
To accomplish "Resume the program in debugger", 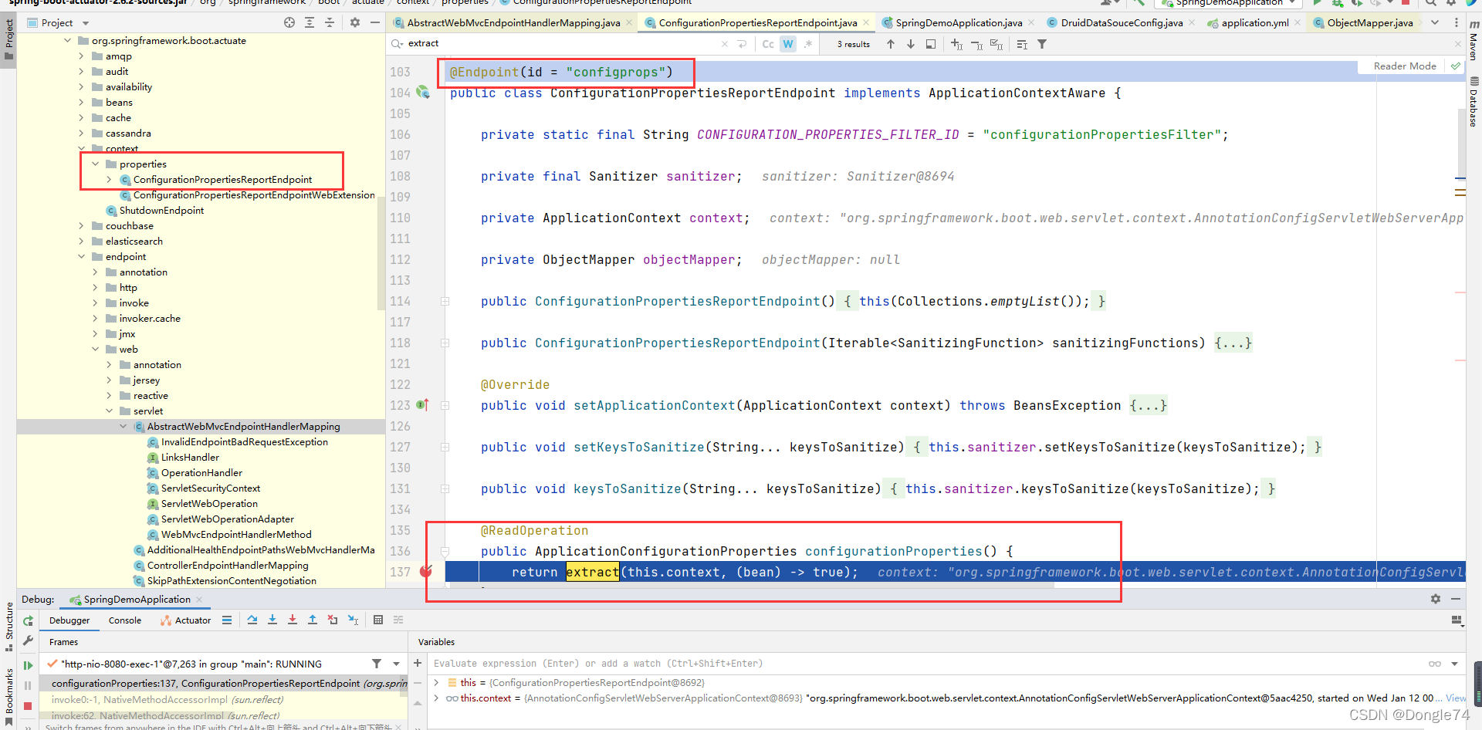I will (29, 664).
